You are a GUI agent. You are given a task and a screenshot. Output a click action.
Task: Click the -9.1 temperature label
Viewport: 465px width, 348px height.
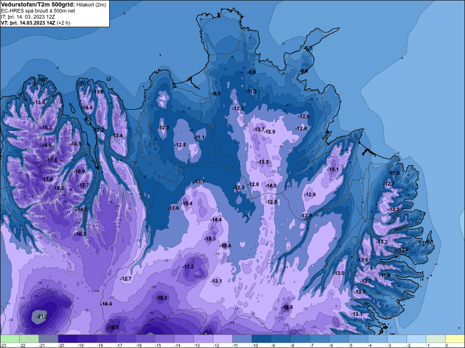(x=88, y=119)
